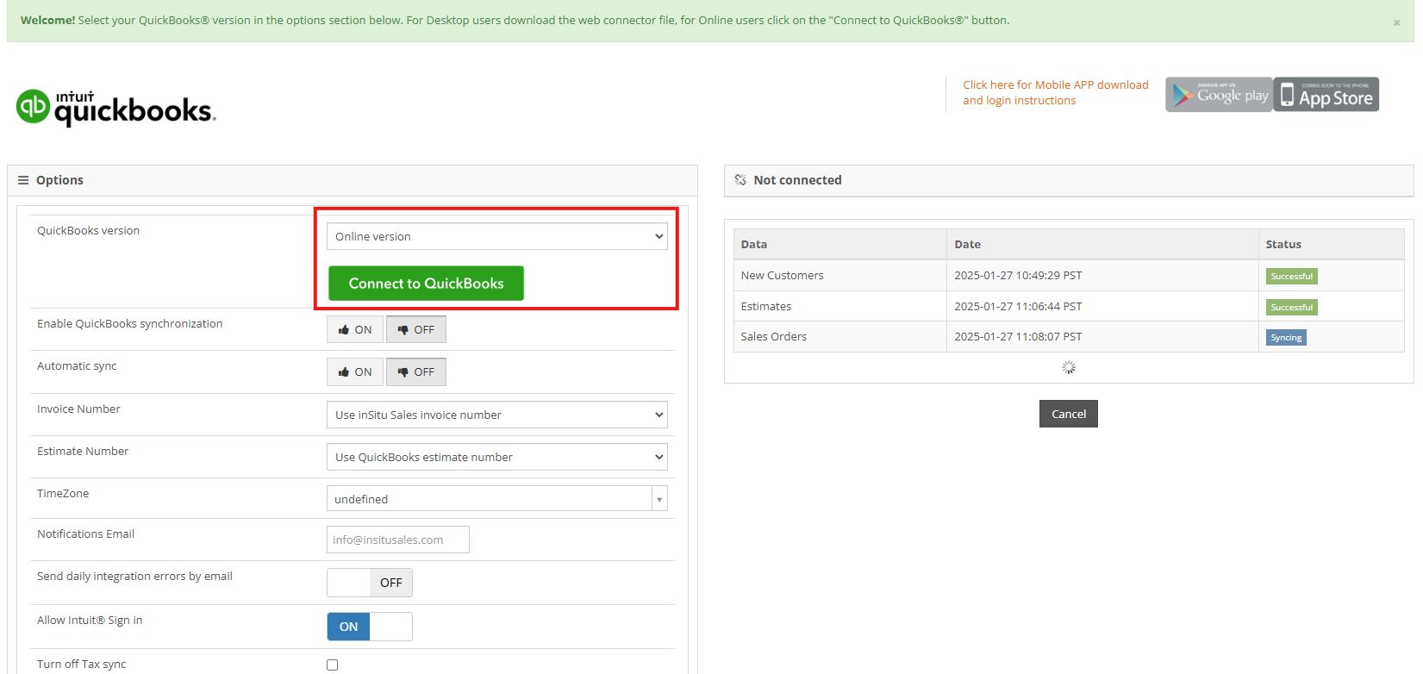Click the Send daily integration errors label
This screenshot has height=674, width=1423.
[134, 577]
